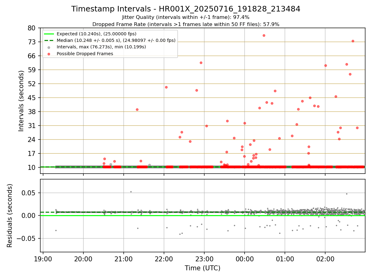
Task: Click the y-axis tick label 24
Action: 32,139
